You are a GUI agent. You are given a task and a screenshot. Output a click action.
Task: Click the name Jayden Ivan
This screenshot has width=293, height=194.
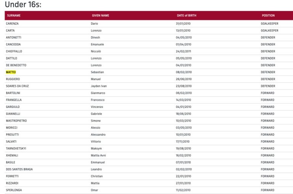coord(99,86)
